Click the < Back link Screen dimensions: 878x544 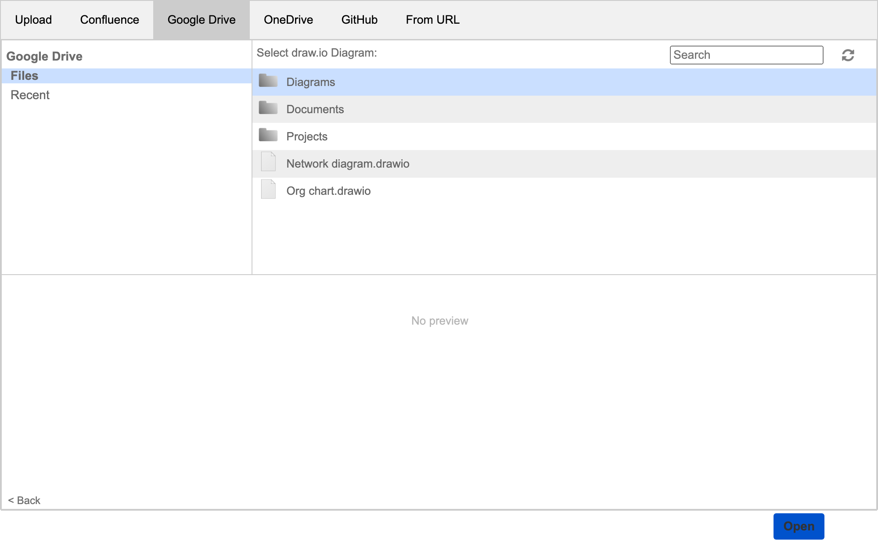coord(24,501)
